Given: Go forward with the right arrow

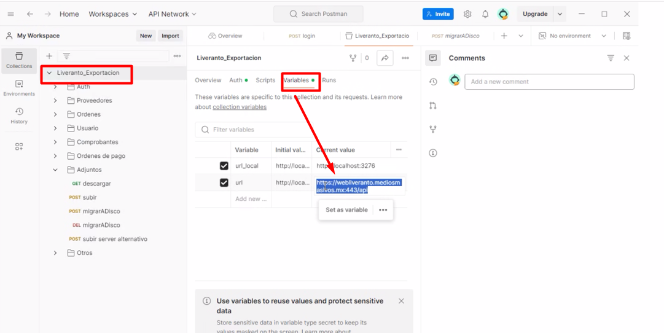Looking at the screenshot, I should [47, 14].
